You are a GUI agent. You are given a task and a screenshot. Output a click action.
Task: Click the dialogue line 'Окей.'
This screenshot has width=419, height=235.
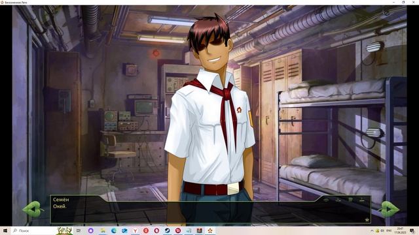tap(60, 206)
